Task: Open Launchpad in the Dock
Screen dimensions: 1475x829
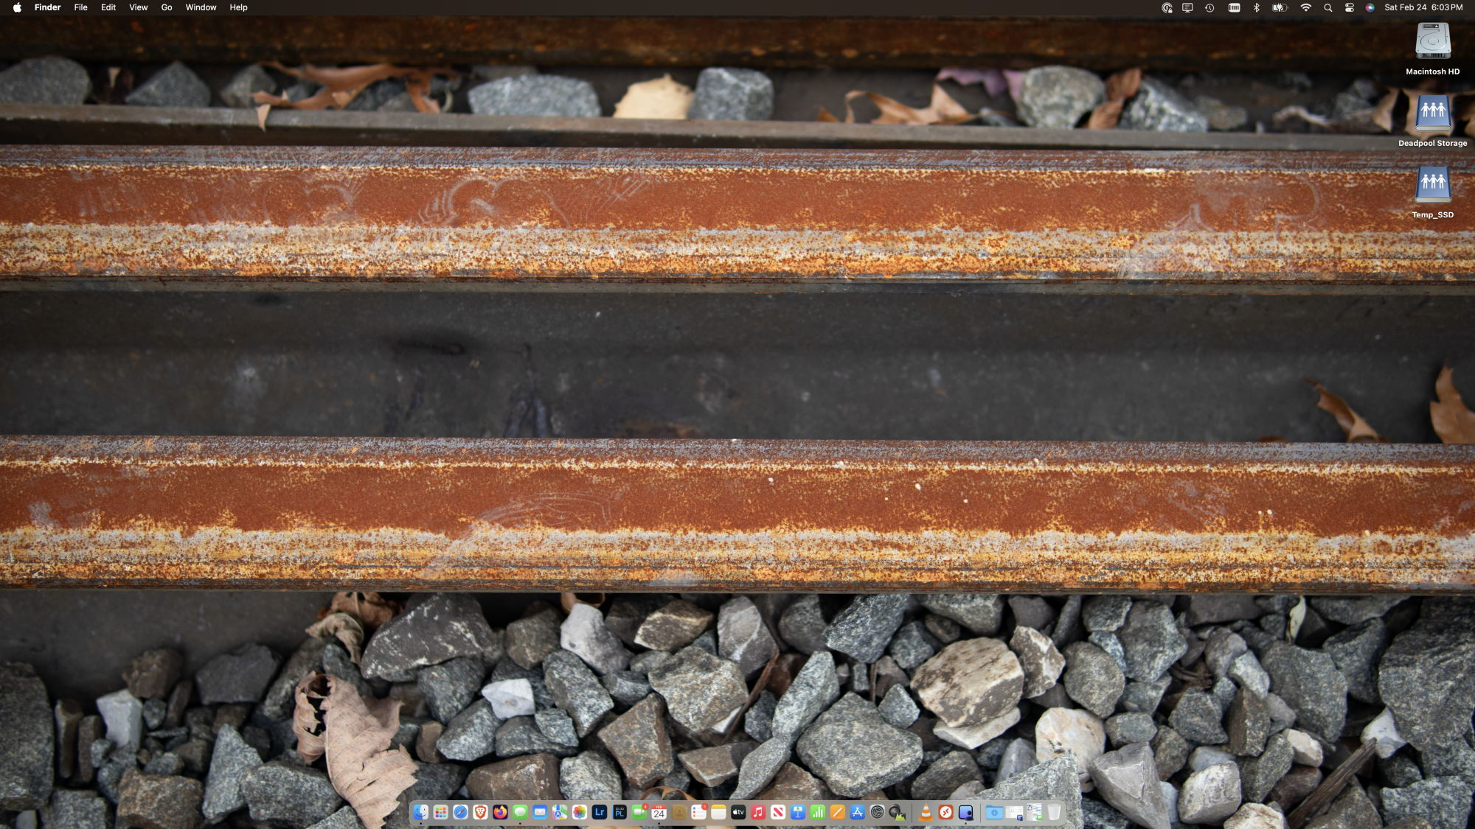Action: 440,812
